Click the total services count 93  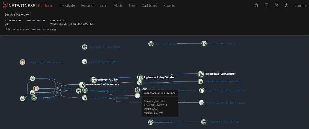pos(6,24)
